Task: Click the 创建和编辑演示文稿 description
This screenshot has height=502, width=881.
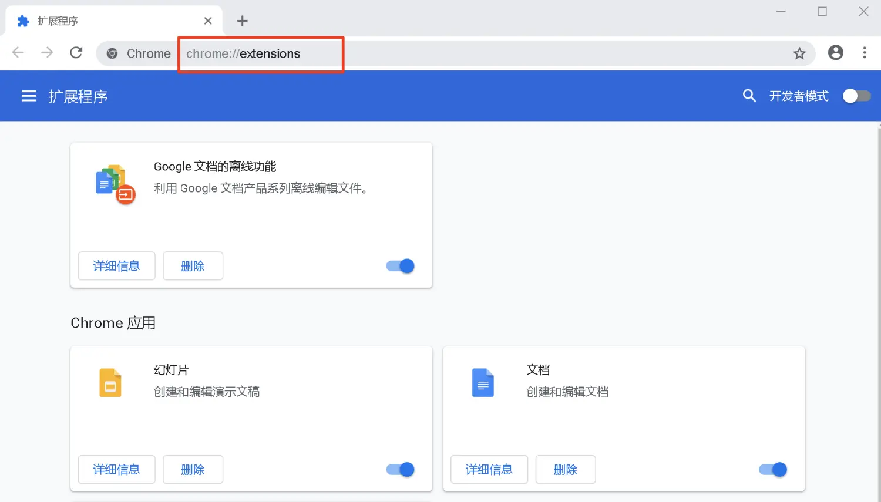Action: (x=207, y=392)
